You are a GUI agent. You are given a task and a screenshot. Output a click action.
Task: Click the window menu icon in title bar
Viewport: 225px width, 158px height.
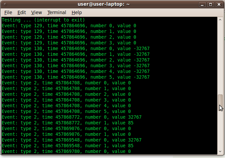pos(5,4)
